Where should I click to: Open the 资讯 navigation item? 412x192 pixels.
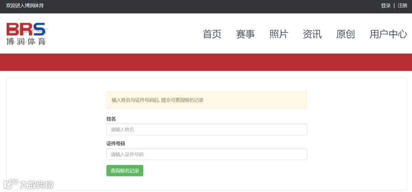pos(312,34)
